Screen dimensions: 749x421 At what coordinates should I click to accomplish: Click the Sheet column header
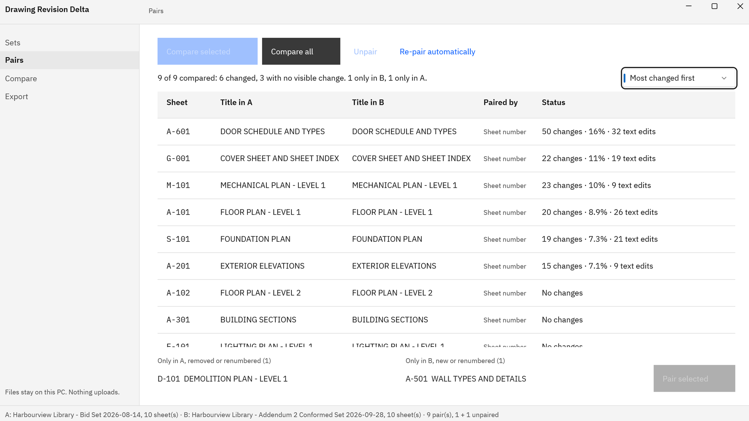tap(177, 103)
